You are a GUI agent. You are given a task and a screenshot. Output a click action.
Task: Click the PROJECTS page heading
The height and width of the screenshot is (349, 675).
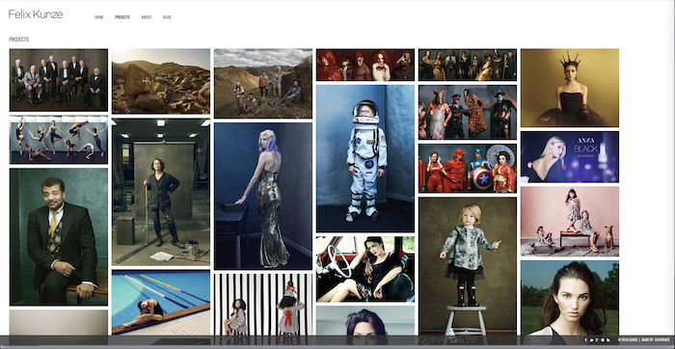pos(19,40)
